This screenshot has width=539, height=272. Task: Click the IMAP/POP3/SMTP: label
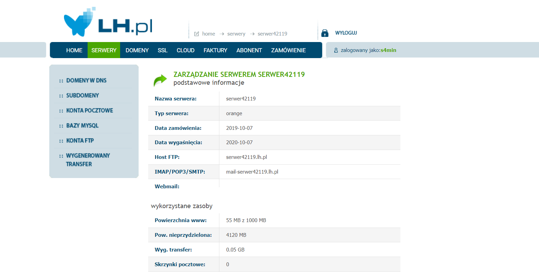point(180,172)
